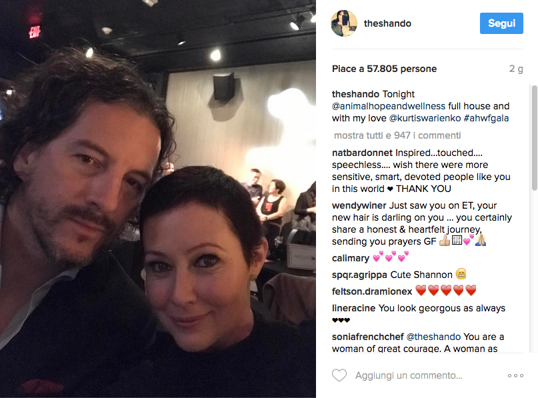Open calimary commenter profile
538x398 pixels.
tap(350, 258)
